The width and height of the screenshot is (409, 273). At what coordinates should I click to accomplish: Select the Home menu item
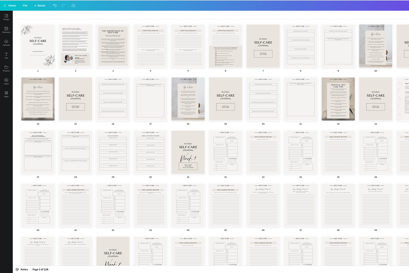tap(11, 5)
